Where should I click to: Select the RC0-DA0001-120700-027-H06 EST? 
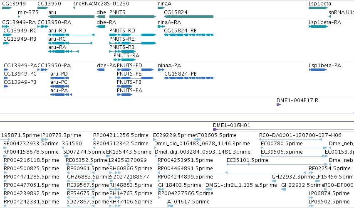[290, 140]
